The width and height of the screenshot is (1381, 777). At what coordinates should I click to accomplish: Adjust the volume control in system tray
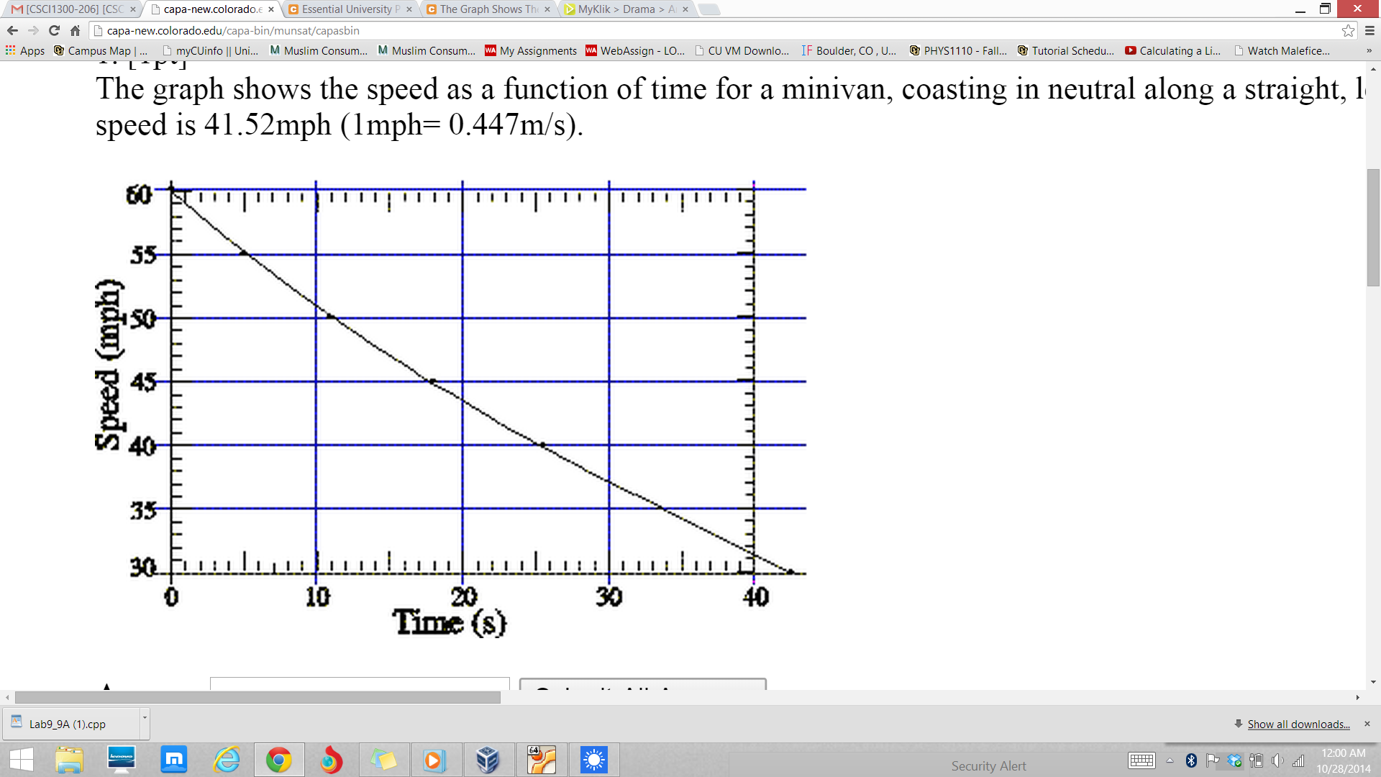tap(1277, 760)
